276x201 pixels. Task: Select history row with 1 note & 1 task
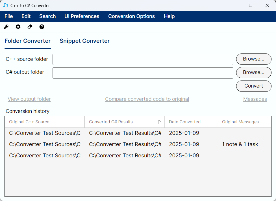point(138,144)
